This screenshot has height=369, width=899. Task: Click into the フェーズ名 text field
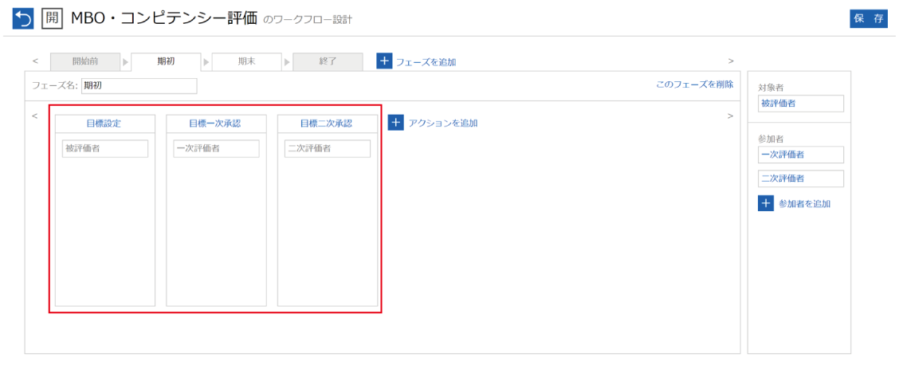(x=138, y=86)
